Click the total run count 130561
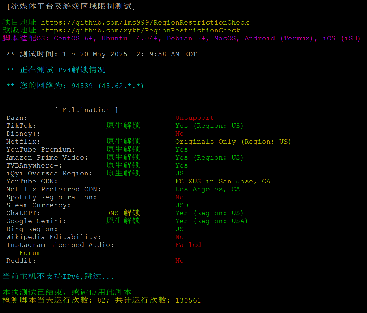This screenshot has width=367, height=313. click(188, 300)
